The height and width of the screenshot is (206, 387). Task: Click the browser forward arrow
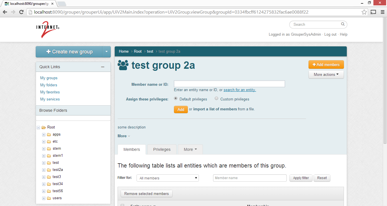(13, 12)
